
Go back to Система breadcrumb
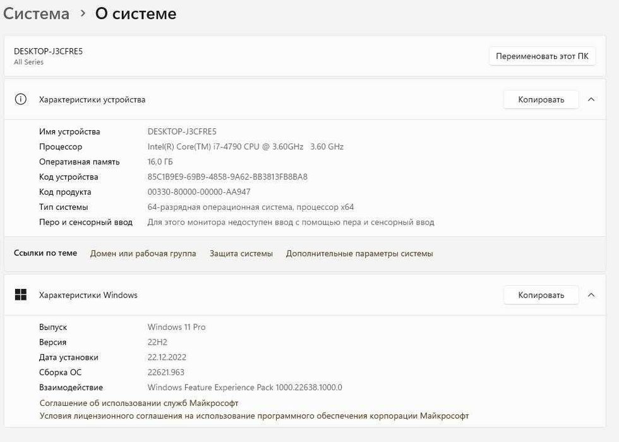[x=36, y=14]
